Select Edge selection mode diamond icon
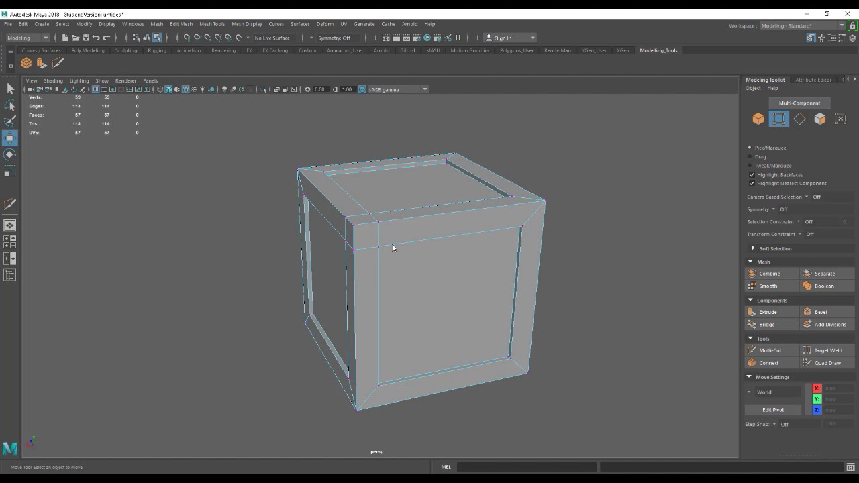The image size is (859, 483). [x=799, y=119]
